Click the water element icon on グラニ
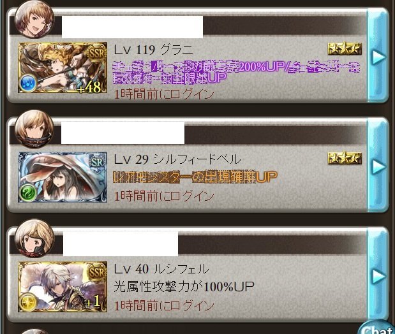The height and width of the screenshot is (334, 395). tap(27, 83)
